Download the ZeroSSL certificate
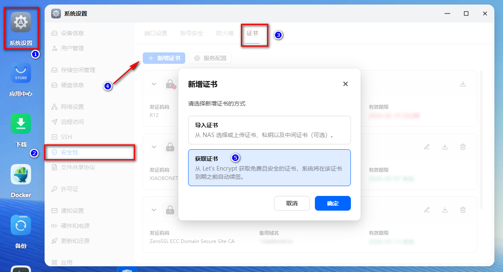Screen dimensions: 503x272 click(445, 210)
